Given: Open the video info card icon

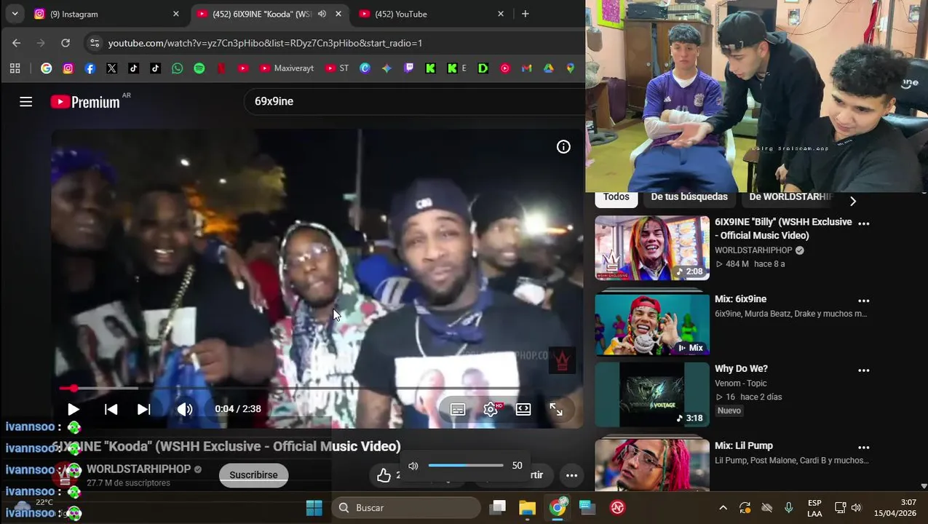Looking at the screenshot, I should click(x=563, y=147).
